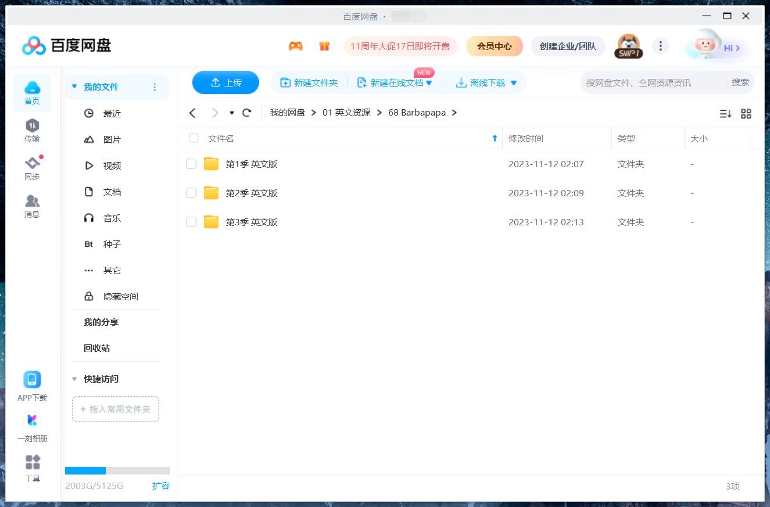
Task: Click the 扩容 expand storage link
Action: click(161, 486)
